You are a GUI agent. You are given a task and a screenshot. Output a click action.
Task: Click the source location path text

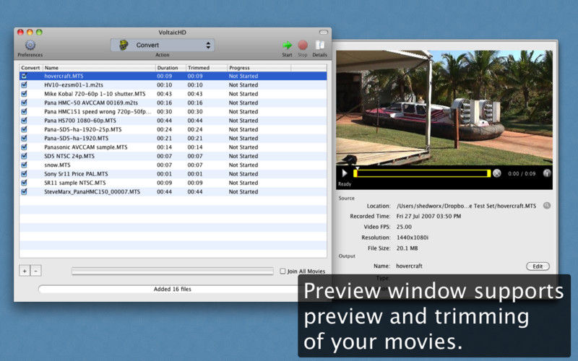pyautogui.click(x=466, y=206)
